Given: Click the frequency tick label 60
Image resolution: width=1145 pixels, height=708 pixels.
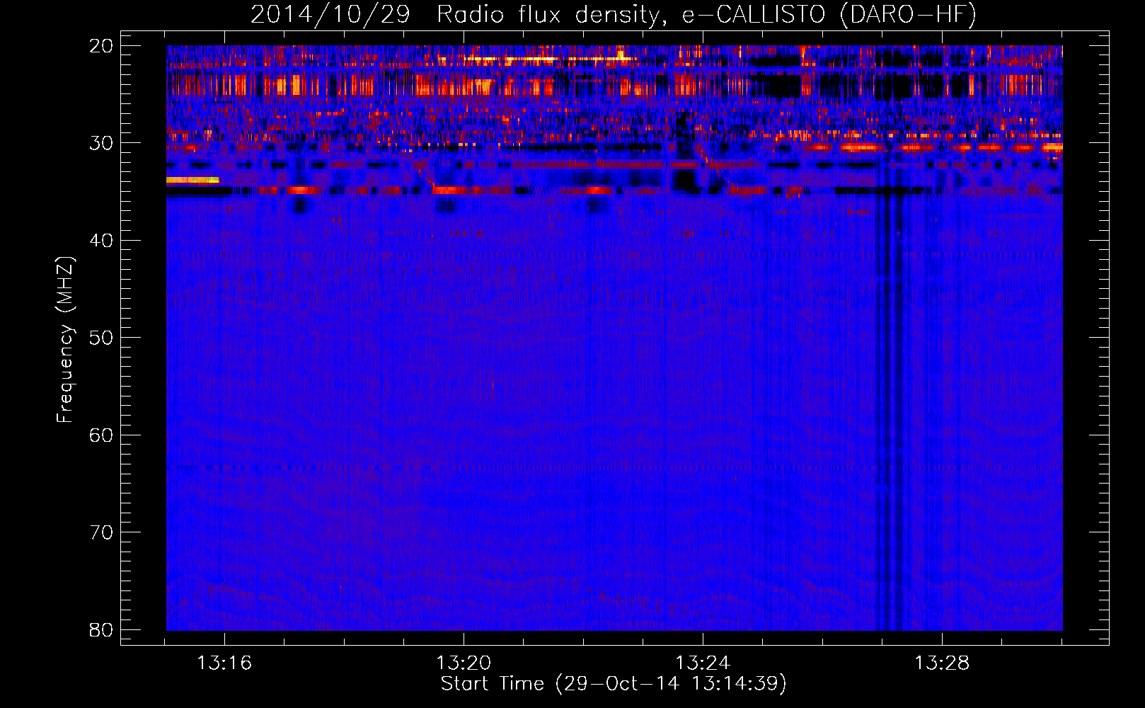Looking at the screenshot, I should (x=101, y=435).
